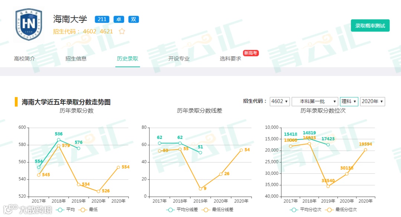Toggle the 最低分位次 legend item

click(341, 210)
